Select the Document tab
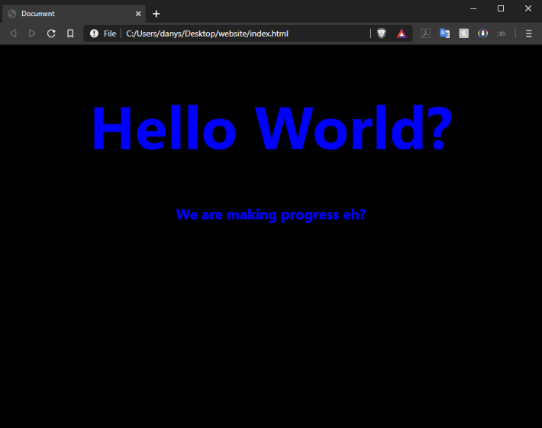This screenshot has width=542, height=428. point(73,14)
